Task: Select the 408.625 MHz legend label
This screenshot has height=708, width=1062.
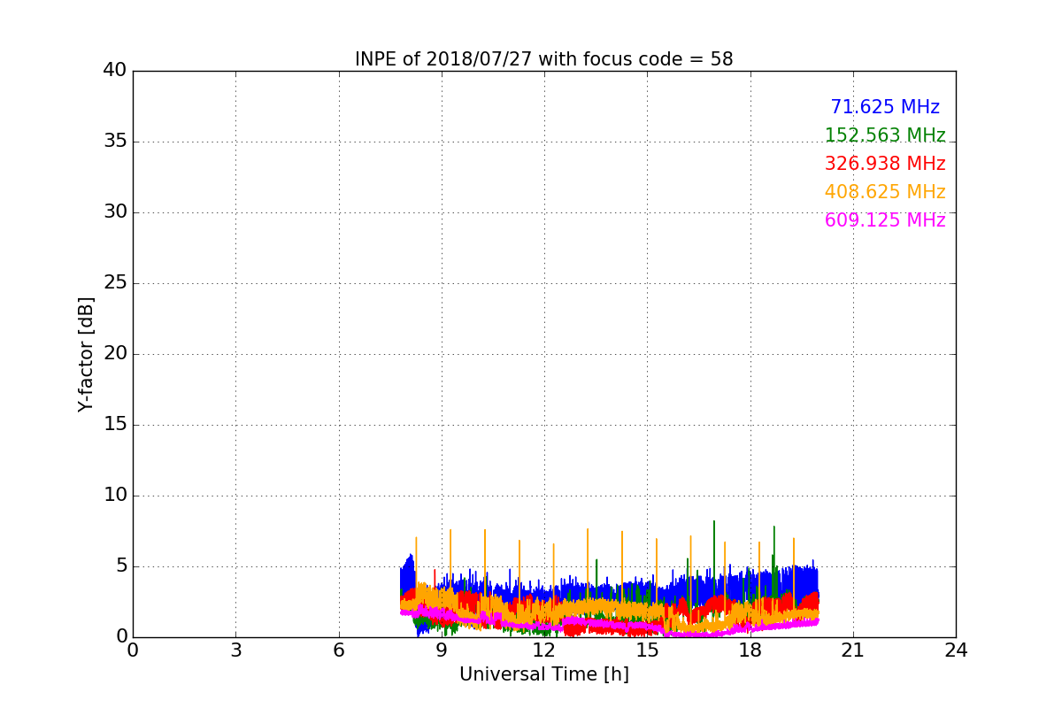Action: [885, 192]
